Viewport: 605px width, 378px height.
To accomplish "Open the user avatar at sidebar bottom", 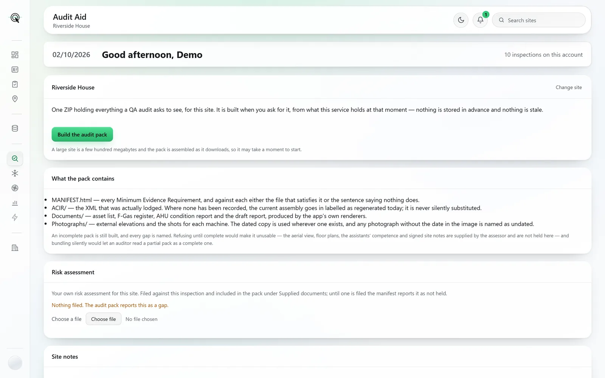I will coord(15,363).
